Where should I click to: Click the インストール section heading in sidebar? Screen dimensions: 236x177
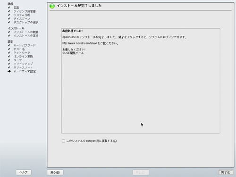(16, 28)
